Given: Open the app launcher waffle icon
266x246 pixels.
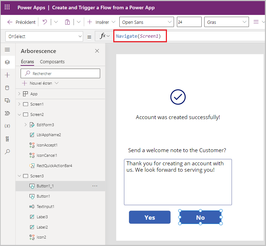Looking at the screenshot, I should click(7, 7).
